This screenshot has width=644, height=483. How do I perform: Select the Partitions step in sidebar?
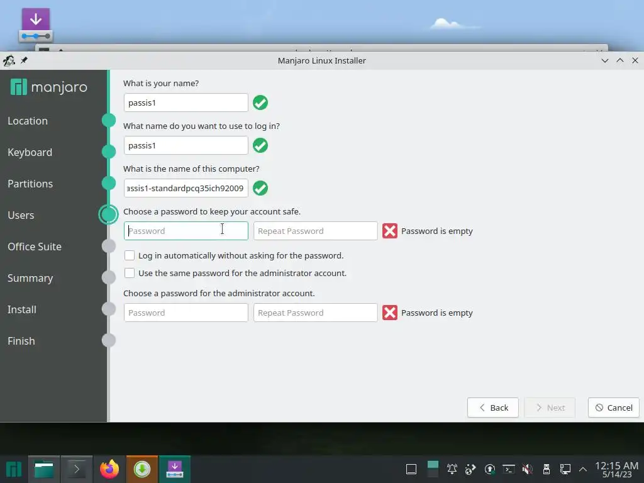(30, 184)
